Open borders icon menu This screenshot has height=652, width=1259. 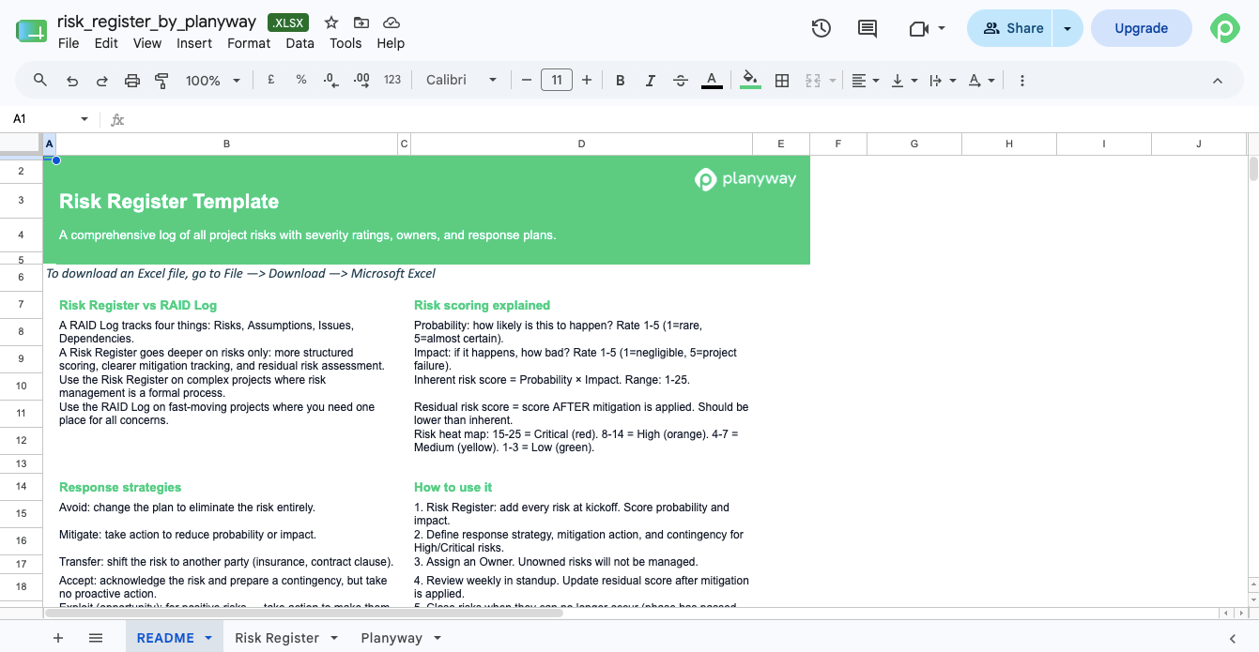782,81
